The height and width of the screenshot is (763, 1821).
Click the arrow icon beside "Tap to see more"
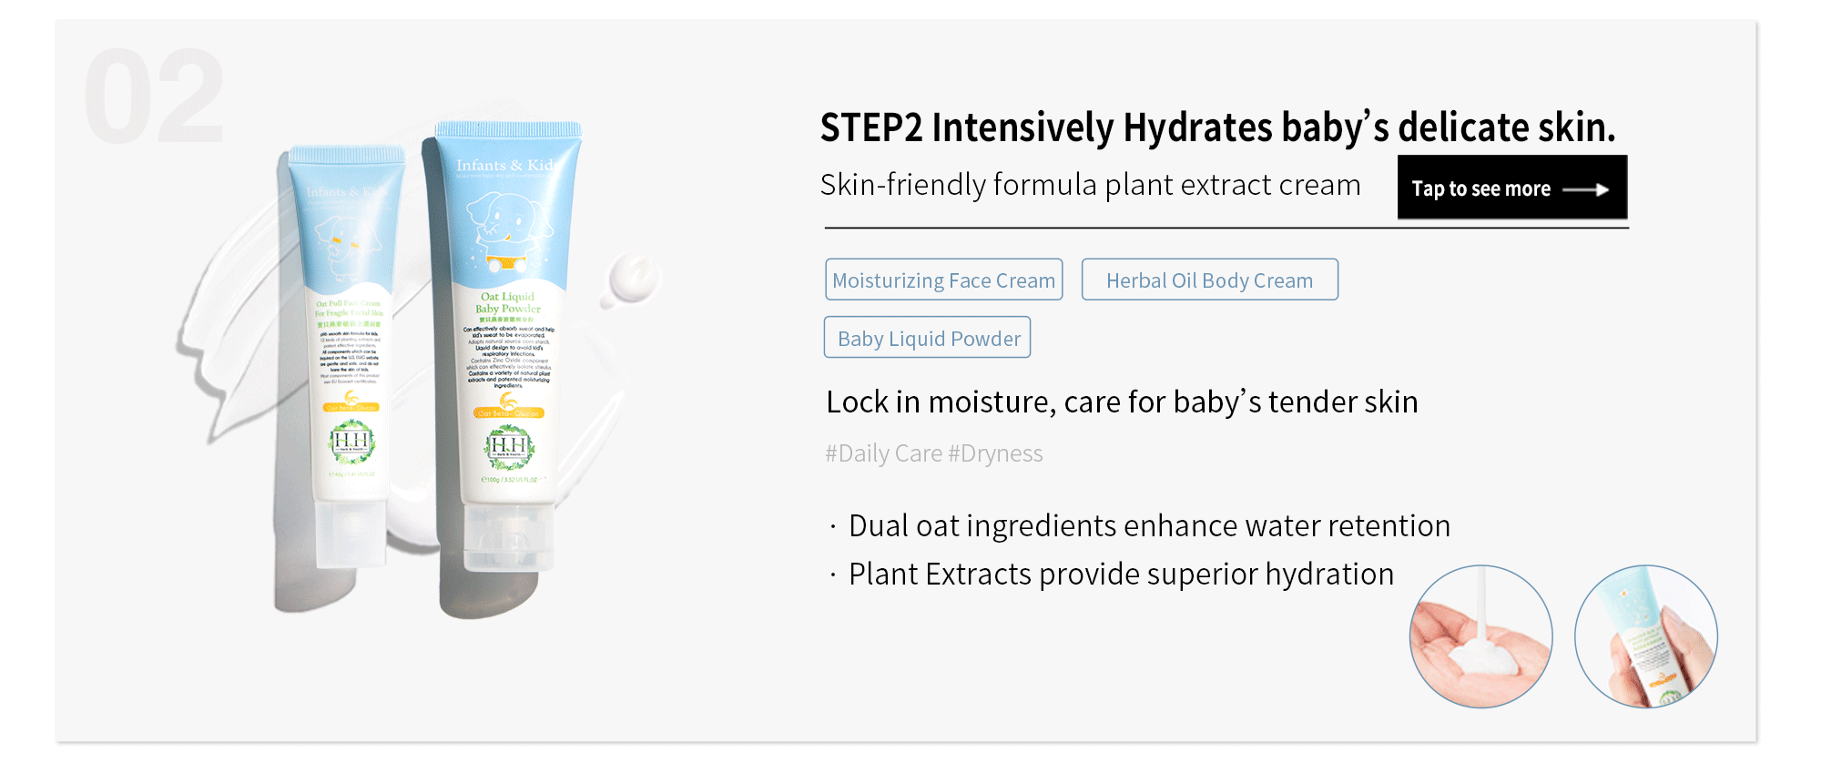(x=1585, y=189)
